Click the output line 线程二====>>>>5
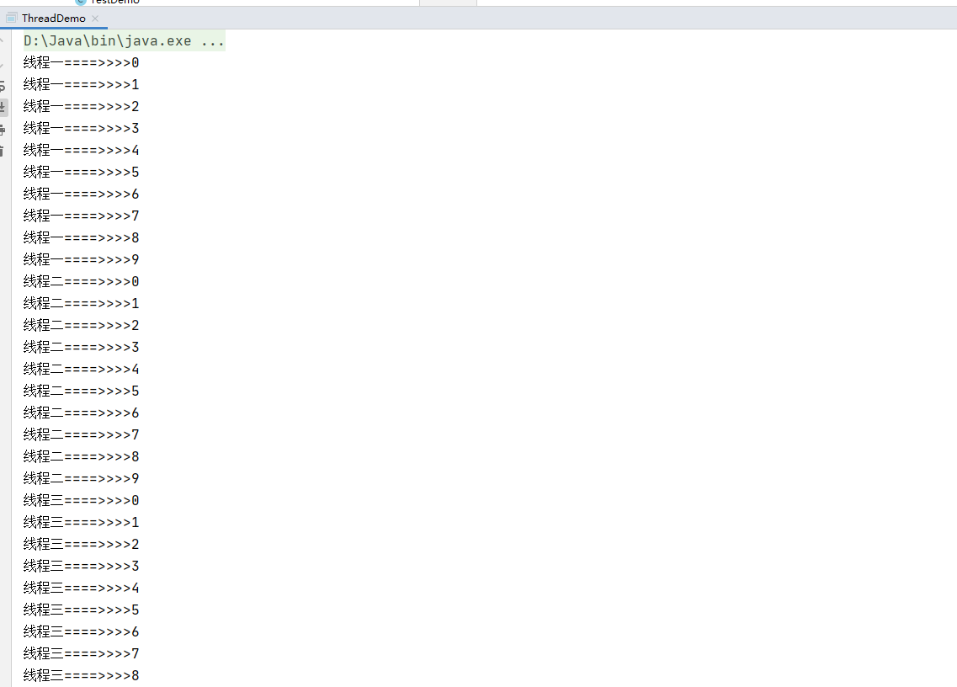The width and height of the screenshot is (957, 687). 80,390
